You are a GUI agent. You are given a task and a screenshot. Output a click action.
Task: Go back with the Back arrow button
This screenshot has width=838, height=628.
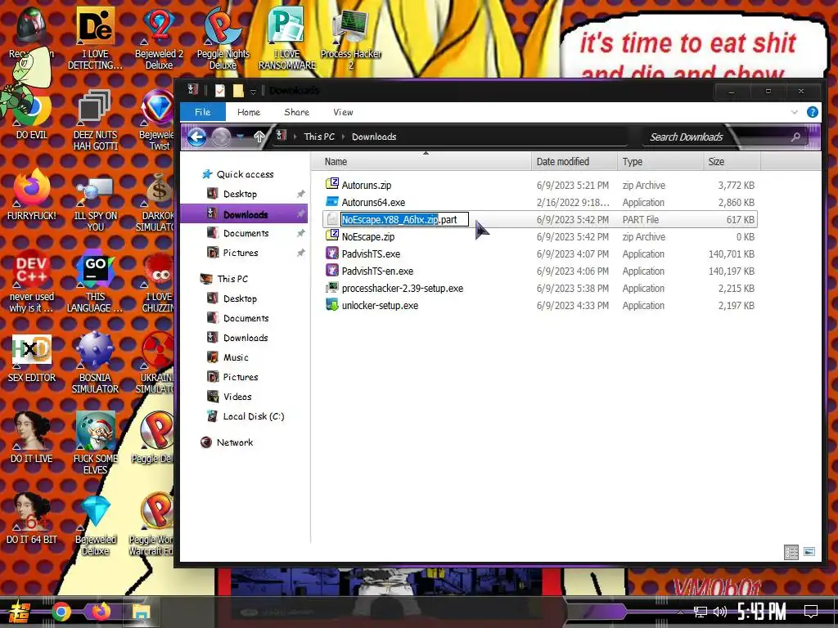pyautogui.click(x=196, y=137)
